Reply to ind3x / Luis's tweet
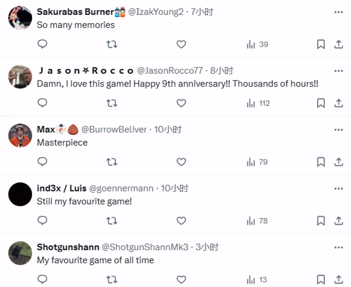 43,221
